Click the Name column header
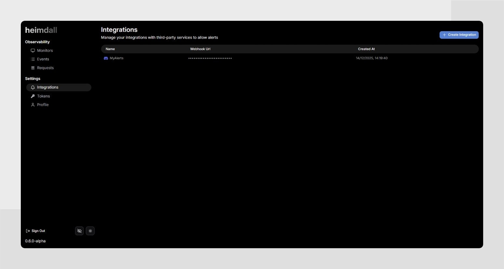This screenshot has width=504, height=269. point(110,49)
